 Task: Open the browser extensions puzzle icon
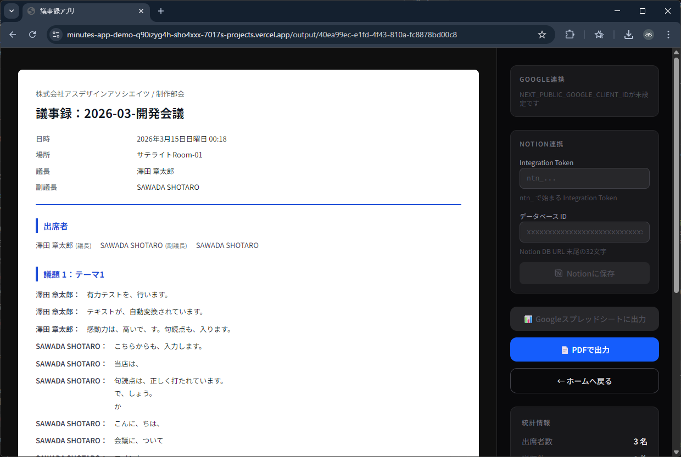(570, 35)
